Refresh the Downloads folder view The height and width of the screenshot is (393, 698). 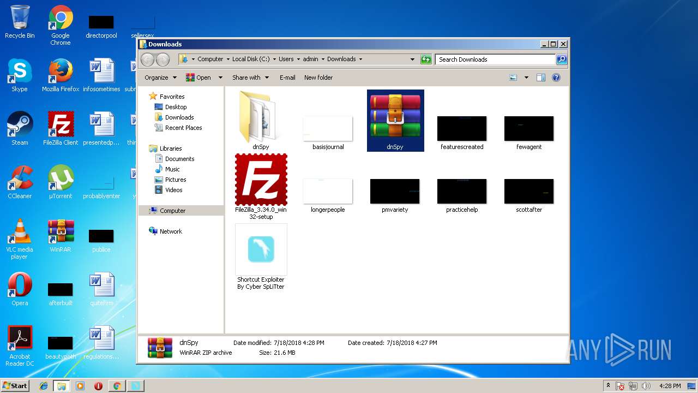click(426, 59)
